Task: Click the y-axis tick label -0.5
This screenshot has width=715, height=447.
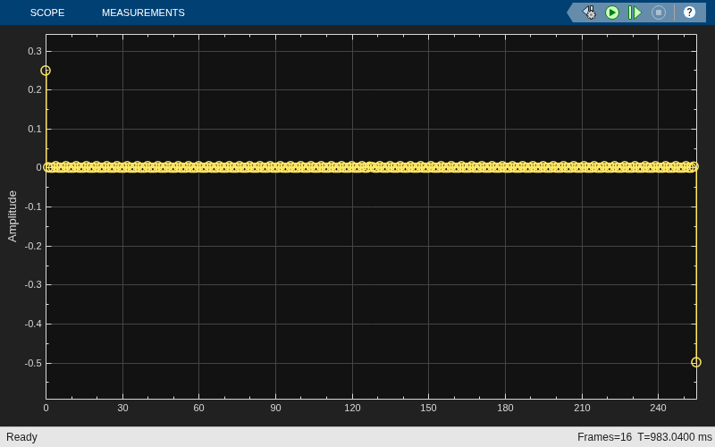Action: 33,363
